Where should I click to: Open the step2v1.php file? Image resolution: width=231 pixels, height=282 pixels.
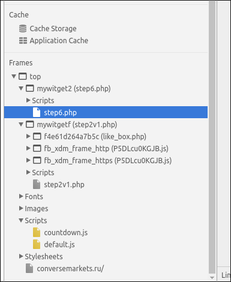[x=64, y=185]
